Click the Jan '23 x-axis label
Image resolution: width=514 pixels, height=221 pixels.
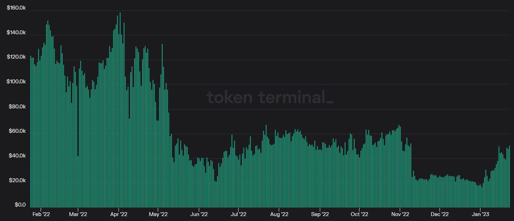(x=481, y=214)
